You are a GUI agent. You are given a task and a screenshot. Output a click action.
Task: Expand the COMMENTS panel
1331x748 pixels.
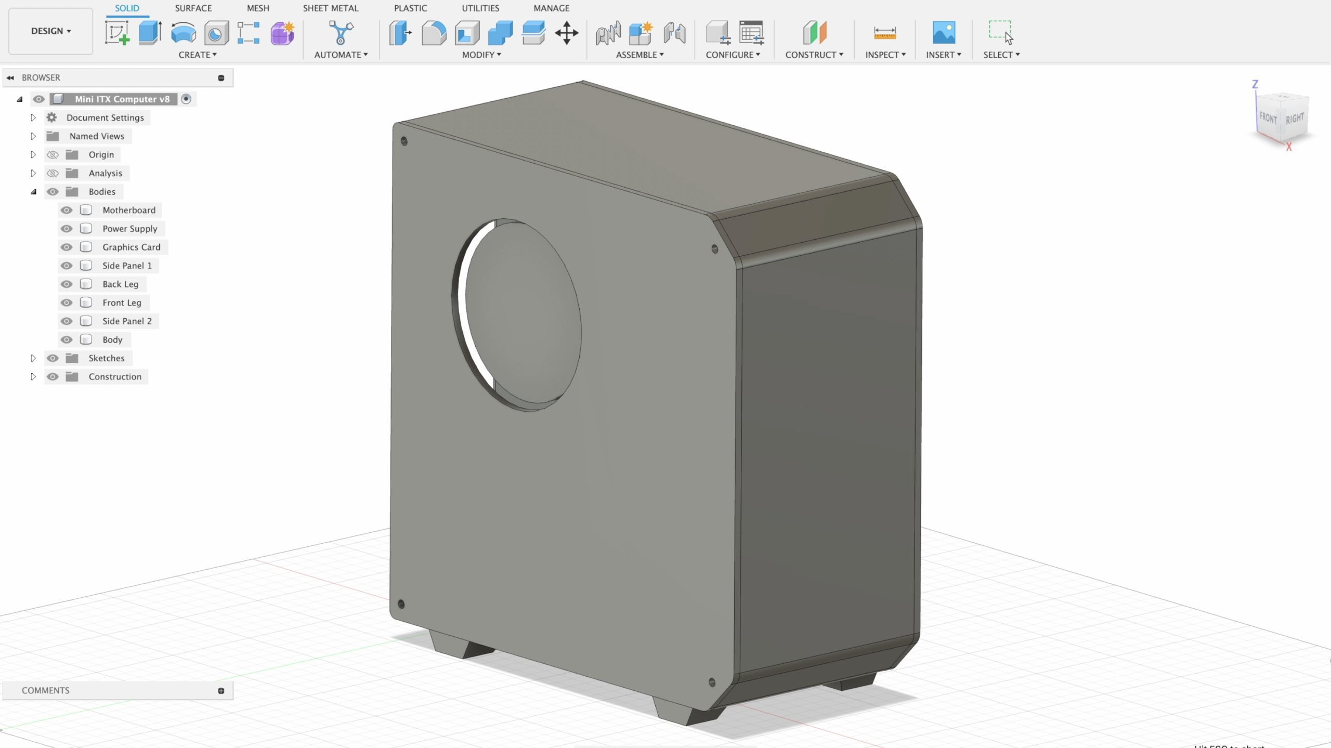click(221, 690)
